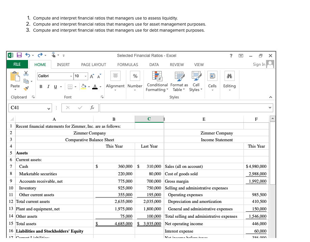Redo the last action

(x=40, y=55)
